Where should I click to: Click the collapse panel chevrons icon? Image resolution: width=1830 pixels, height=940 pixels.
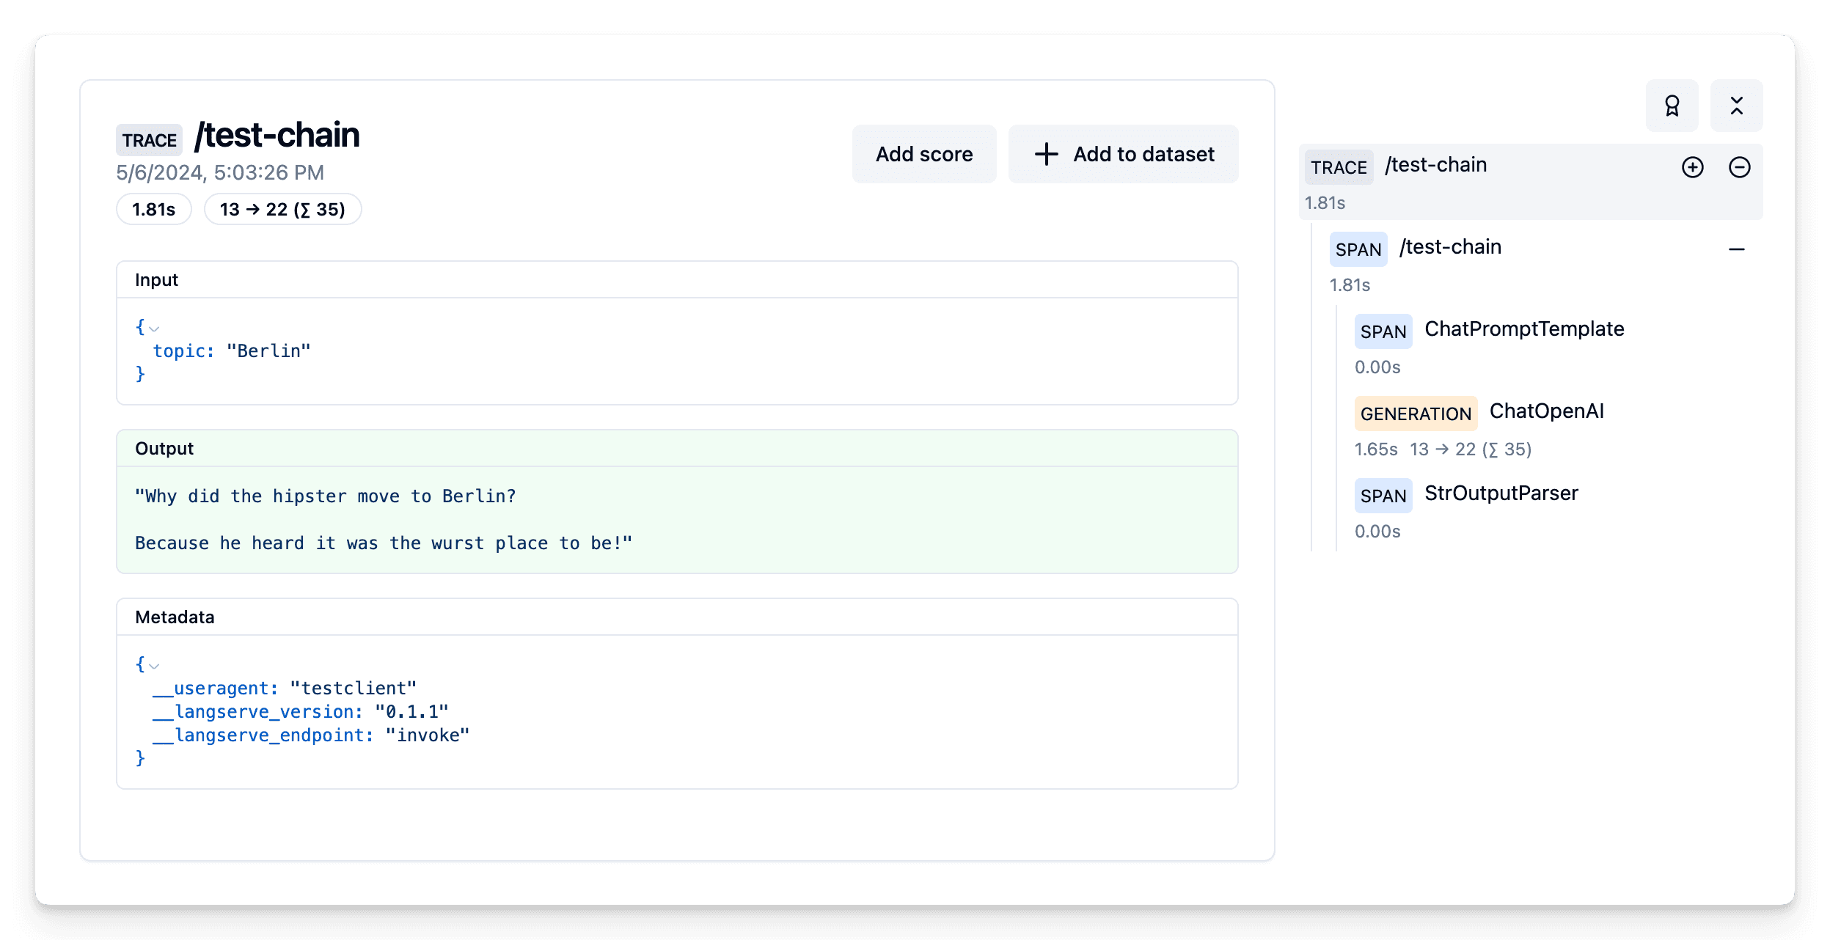point(1736,106)
